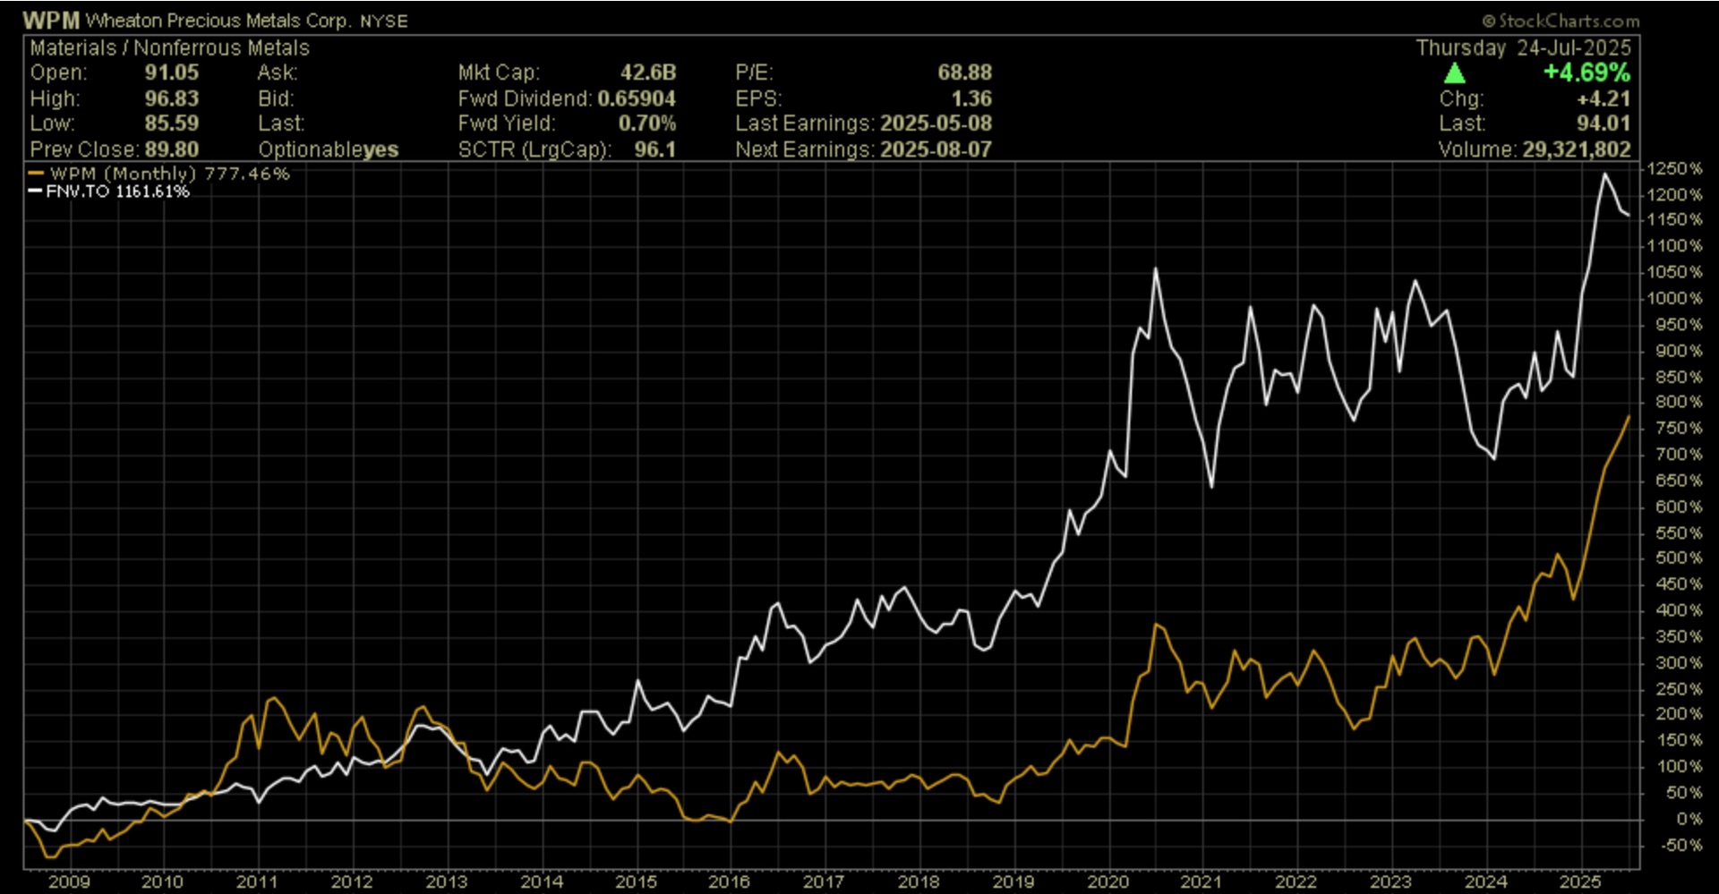This screenshot has width=1719, height=894.
Task: Click the Chg value +4.21
Action: 1604,98
